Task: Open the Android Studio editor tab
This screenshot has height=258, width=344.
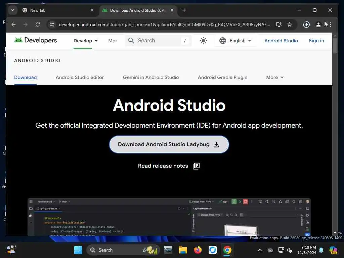Action: pos(80,78)
